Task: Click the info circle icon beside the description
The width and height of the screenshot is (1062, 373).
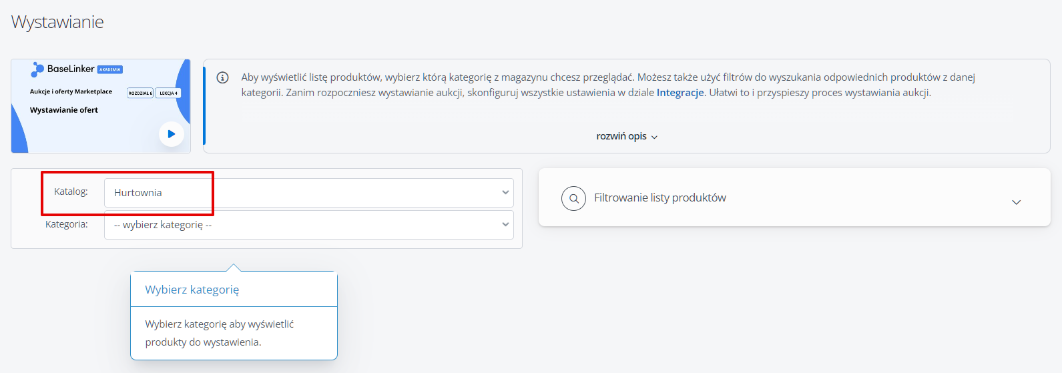Action: tap(223, 77)
